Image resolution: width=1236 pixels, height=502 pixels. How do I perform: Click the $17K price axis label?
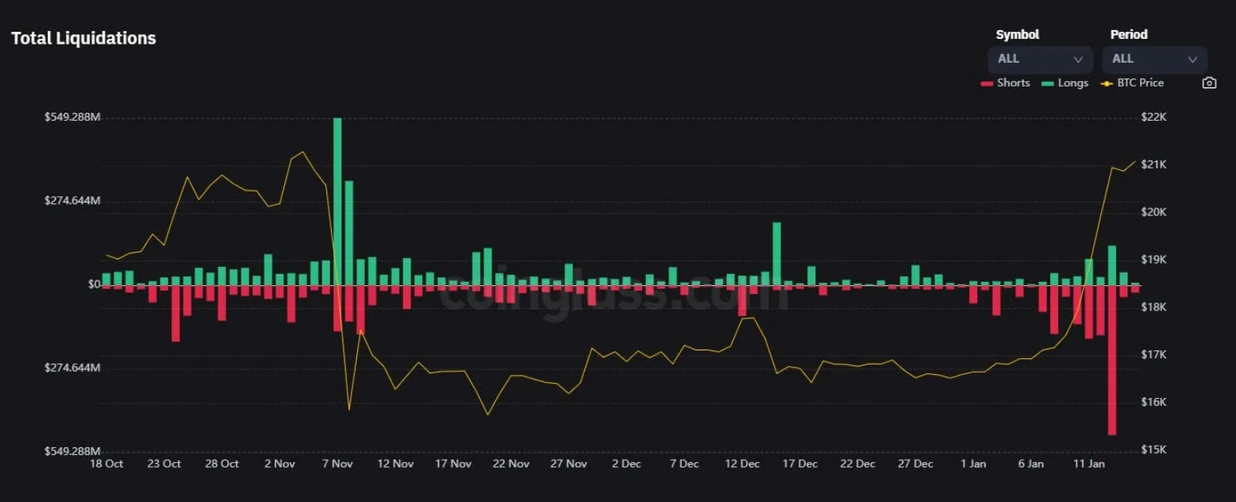point(1153,355)
